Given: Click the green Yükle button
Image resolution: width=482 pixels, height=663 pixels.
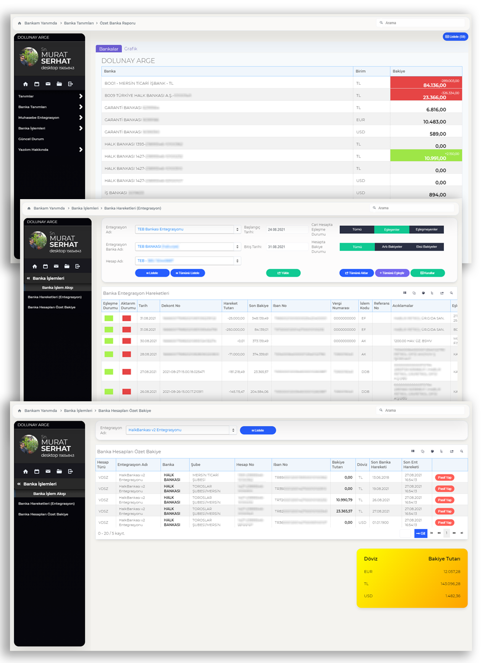Looking at the screenshot, I should point(283,273).
